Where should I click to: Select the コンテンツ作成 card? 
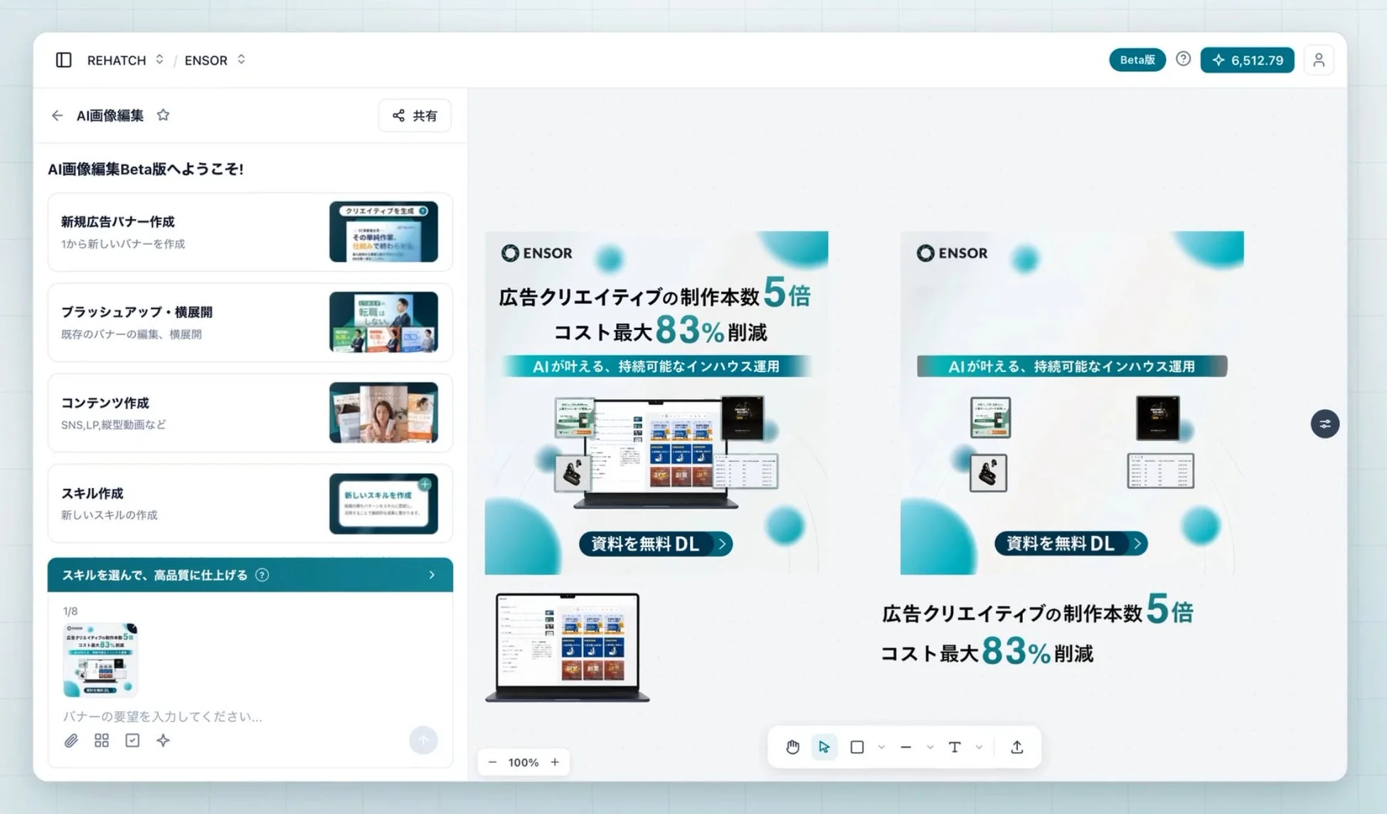pyautogui.click(x=250, y=413)
